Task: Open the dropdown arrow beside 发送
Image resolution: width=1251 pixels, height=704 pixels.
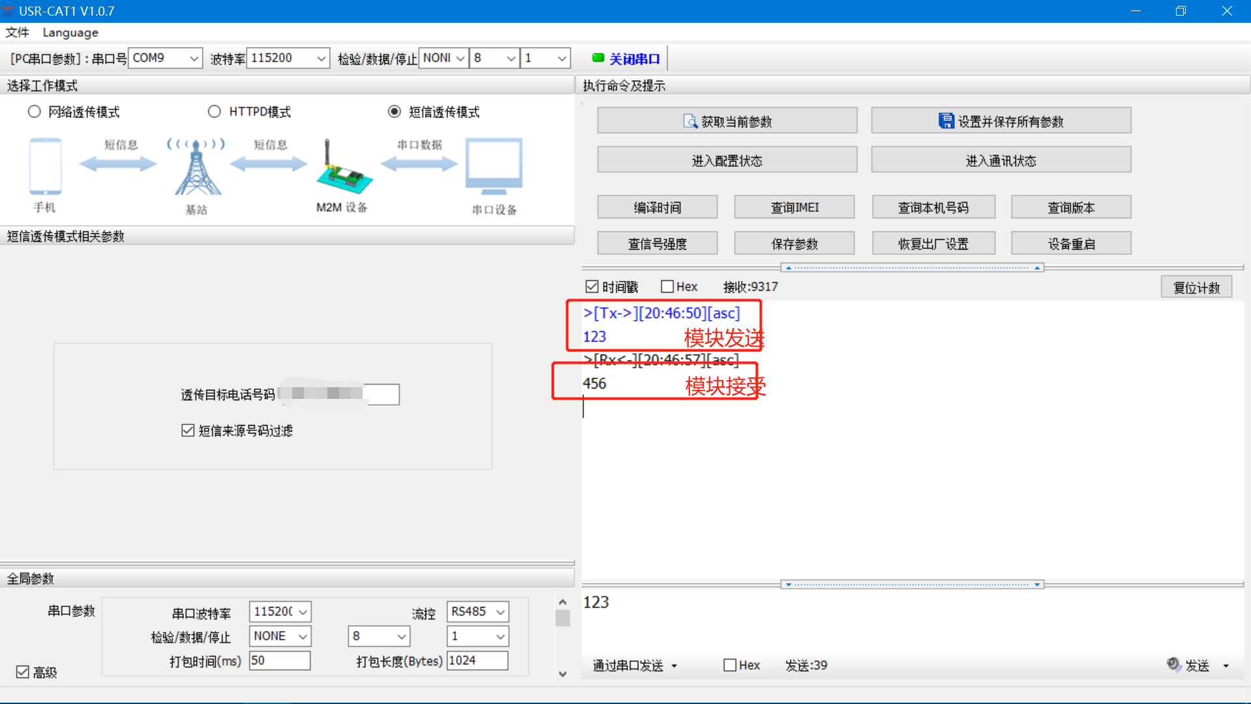Action: click(1226, 665)
